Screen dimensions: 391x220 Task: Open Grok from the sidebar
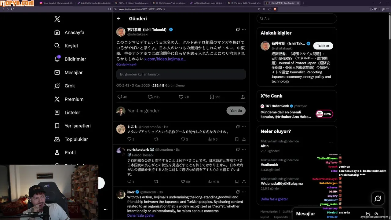[64, 86]
